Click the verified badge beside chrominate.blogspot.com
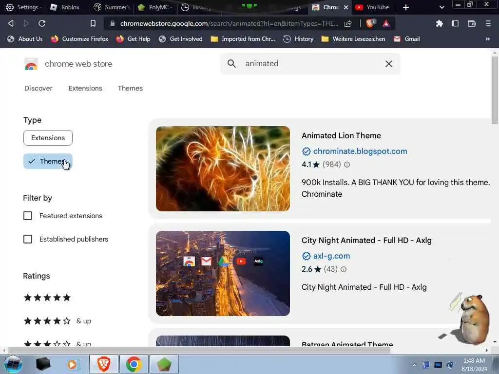 click(x=306, y=151)
